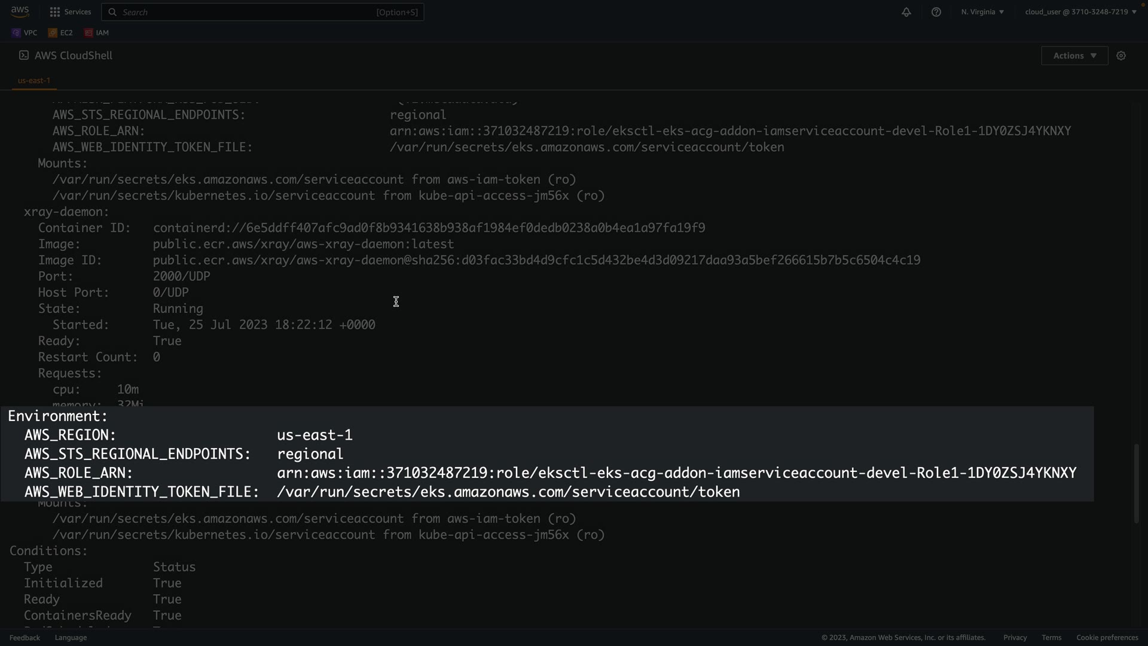Image resolution: width=1148 pixels, height=646 pixels.
Task: Open Cookie preferences
Action: pos(1107,638)
